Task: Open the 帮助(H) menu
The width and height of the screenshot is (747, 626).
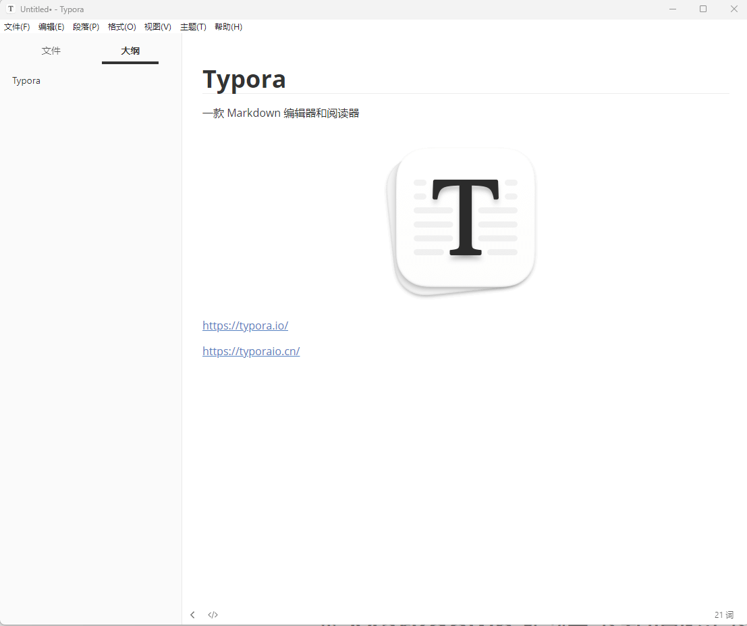Action: (229, 27)
